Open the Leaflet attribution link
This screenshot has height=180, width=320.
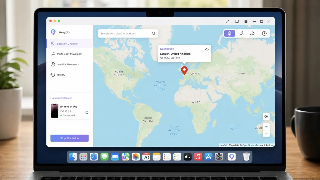pyautogui.click(x=223, y=145)
